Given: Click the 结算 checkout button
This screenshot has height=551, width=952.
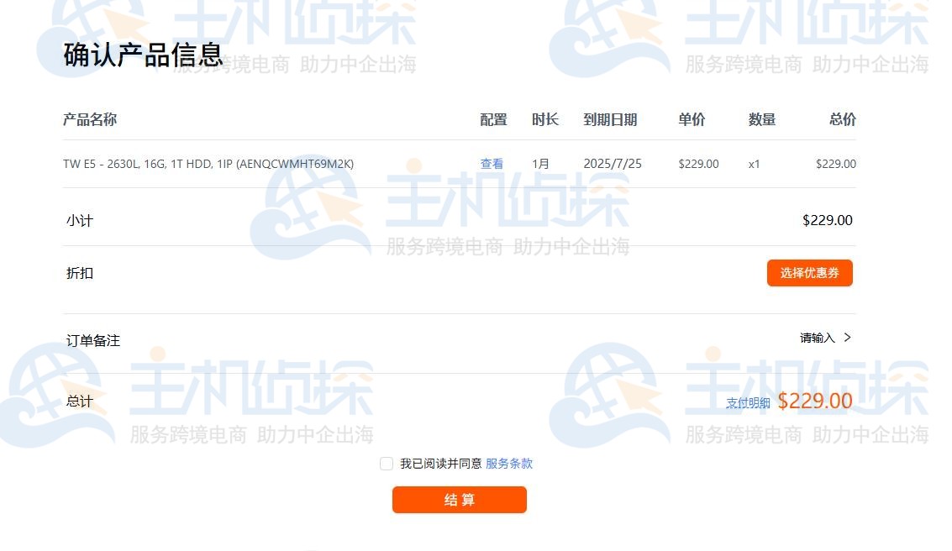Looking at the screenshot, I should coord(459,500).
